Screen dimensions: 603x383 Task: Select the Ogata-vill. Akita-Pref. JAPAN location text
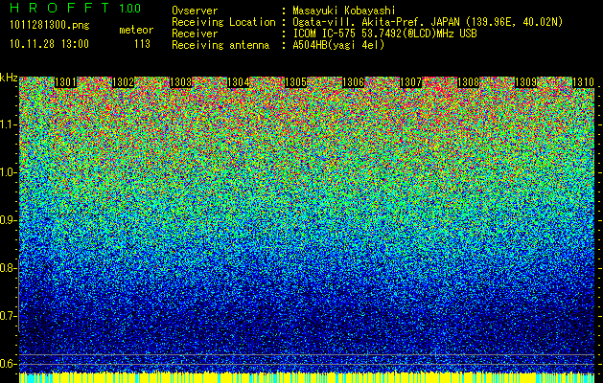428,22
